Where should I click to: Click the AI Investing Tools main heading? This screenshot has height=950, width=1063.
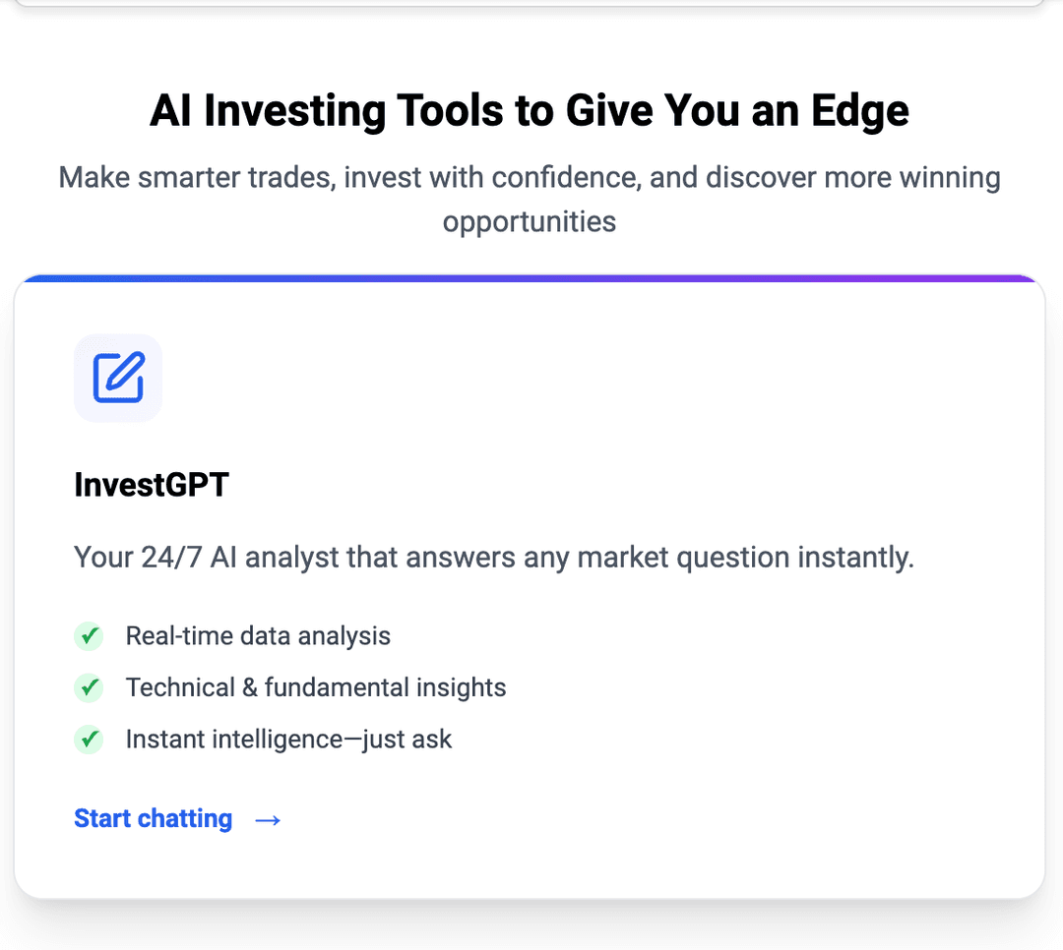coord(530,111)
